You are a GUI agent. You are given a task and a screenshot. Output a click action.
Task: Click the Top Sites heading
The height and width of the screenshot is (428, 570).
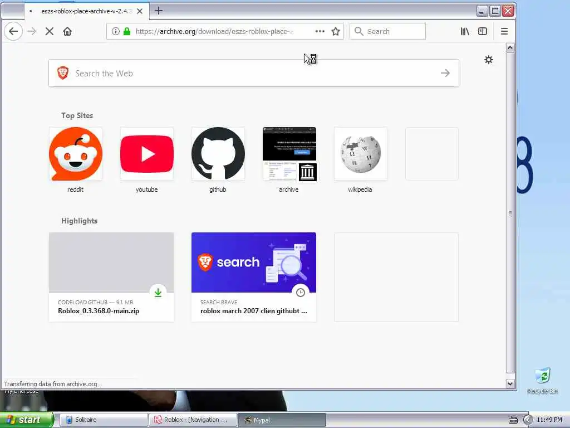(x=77, y=115)
